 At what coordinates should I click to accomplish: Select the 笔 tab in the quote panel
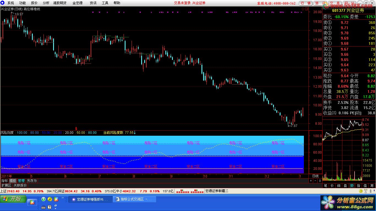325,186
